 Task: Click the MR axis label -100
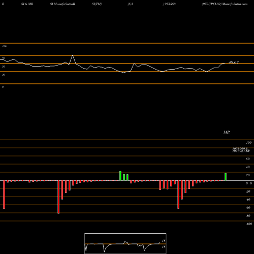coord(249,224)
